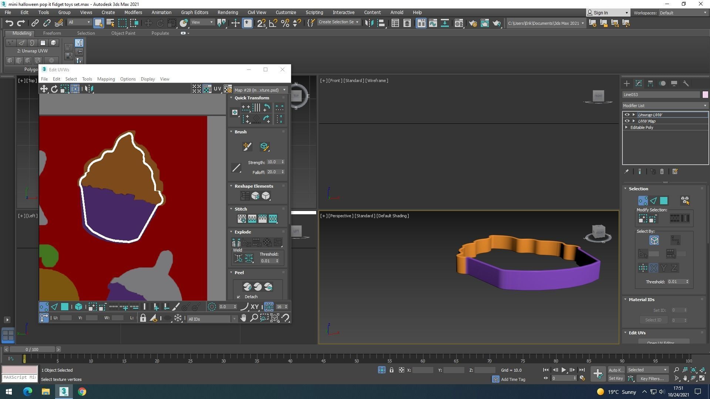Click the Key Filters button

652,379
